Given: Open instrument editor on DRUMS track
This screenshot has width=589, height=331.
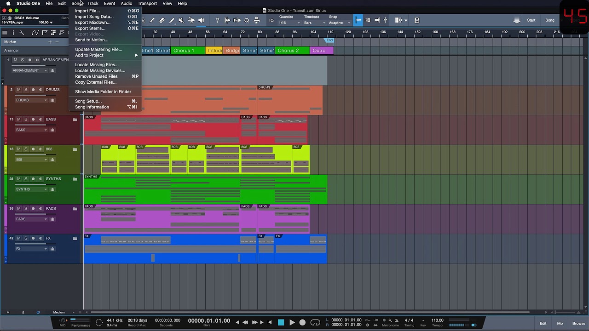Looking at the screenshot, I should tap(52, 100).
